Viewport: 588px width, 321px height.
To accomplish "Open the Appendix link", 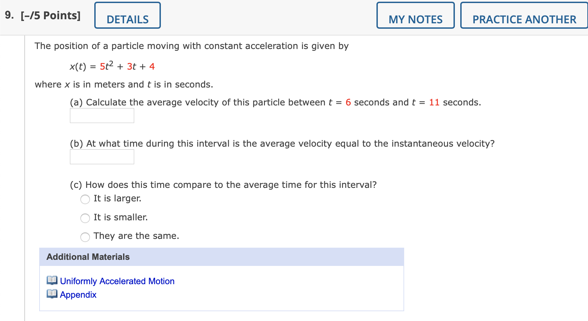I will [x=78, y=294].
